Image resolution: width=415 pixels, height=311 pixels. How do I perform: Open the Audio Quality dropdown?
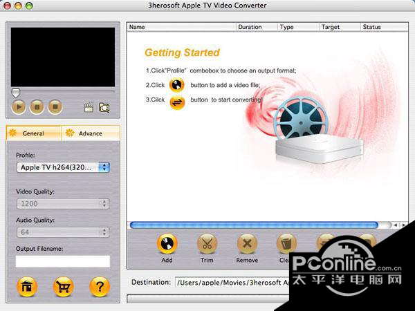click(x=63, y=232)
